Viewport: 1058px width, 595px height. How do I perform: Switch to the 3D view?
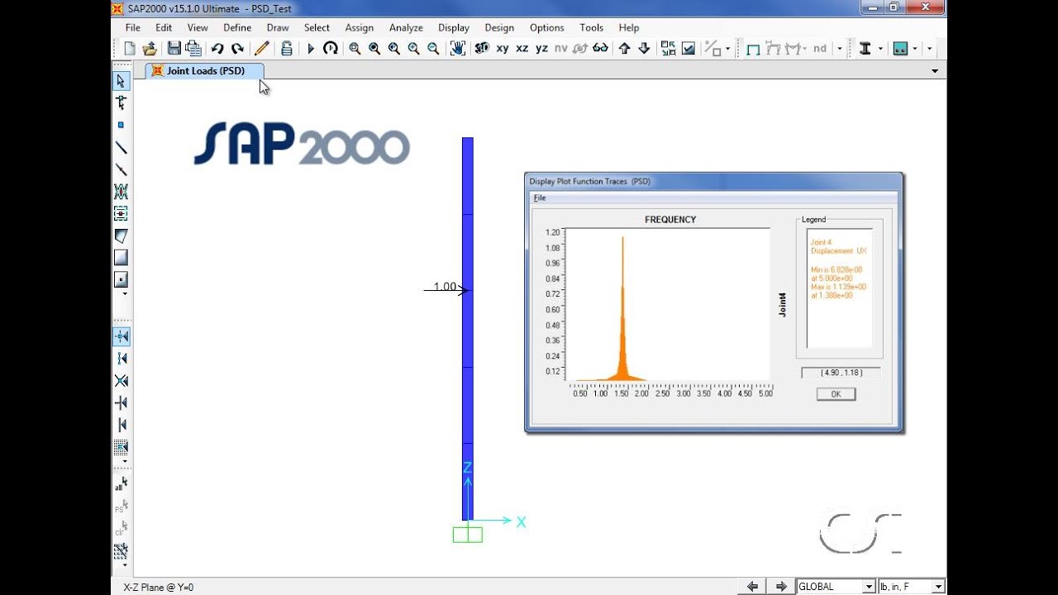point(483,49)
